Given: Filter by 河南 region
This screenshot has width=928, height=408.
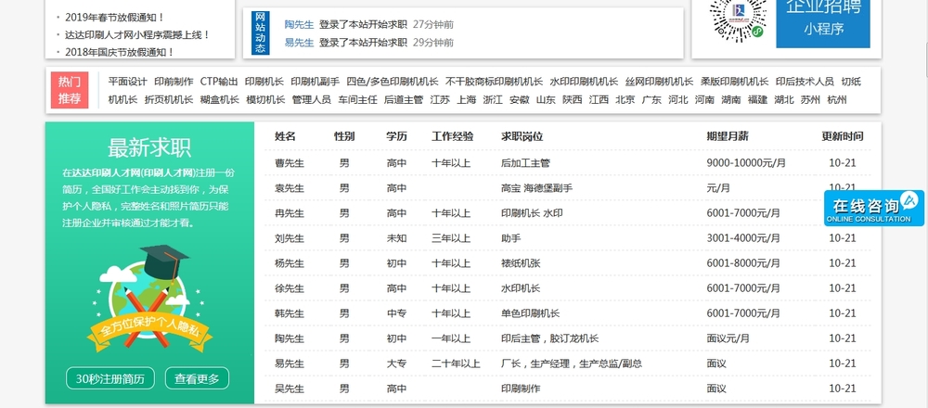Looking at the screenshot, I should (x=705, y=99).
